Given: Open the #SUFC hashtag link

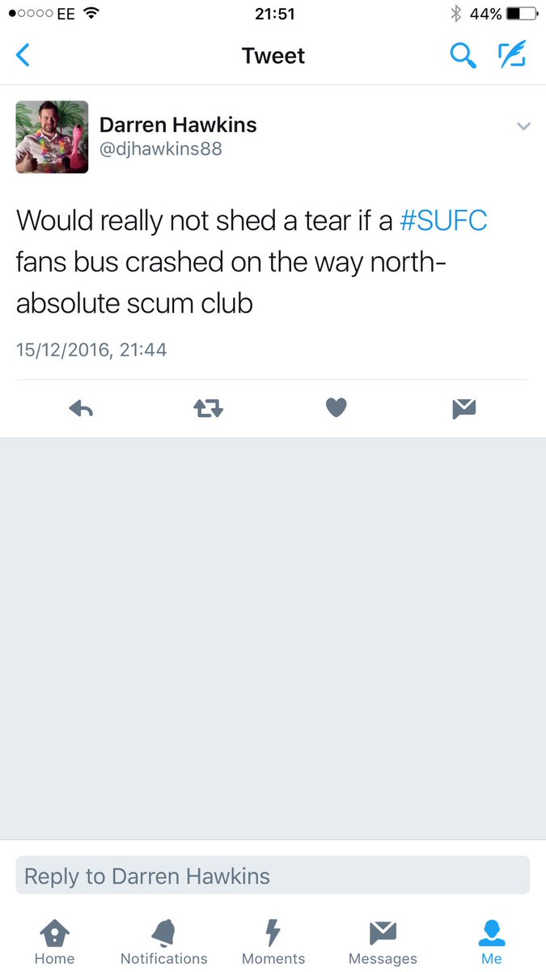Looking at the screenshot, I should pos(444,220).
